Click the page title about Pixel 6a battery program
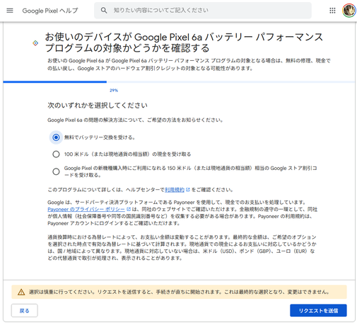Screen dimensions: 357x323 point(184,42)
